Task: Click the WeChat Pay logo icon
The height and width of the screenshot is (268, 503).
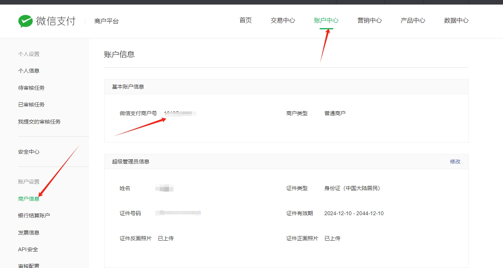Action: 25,21
